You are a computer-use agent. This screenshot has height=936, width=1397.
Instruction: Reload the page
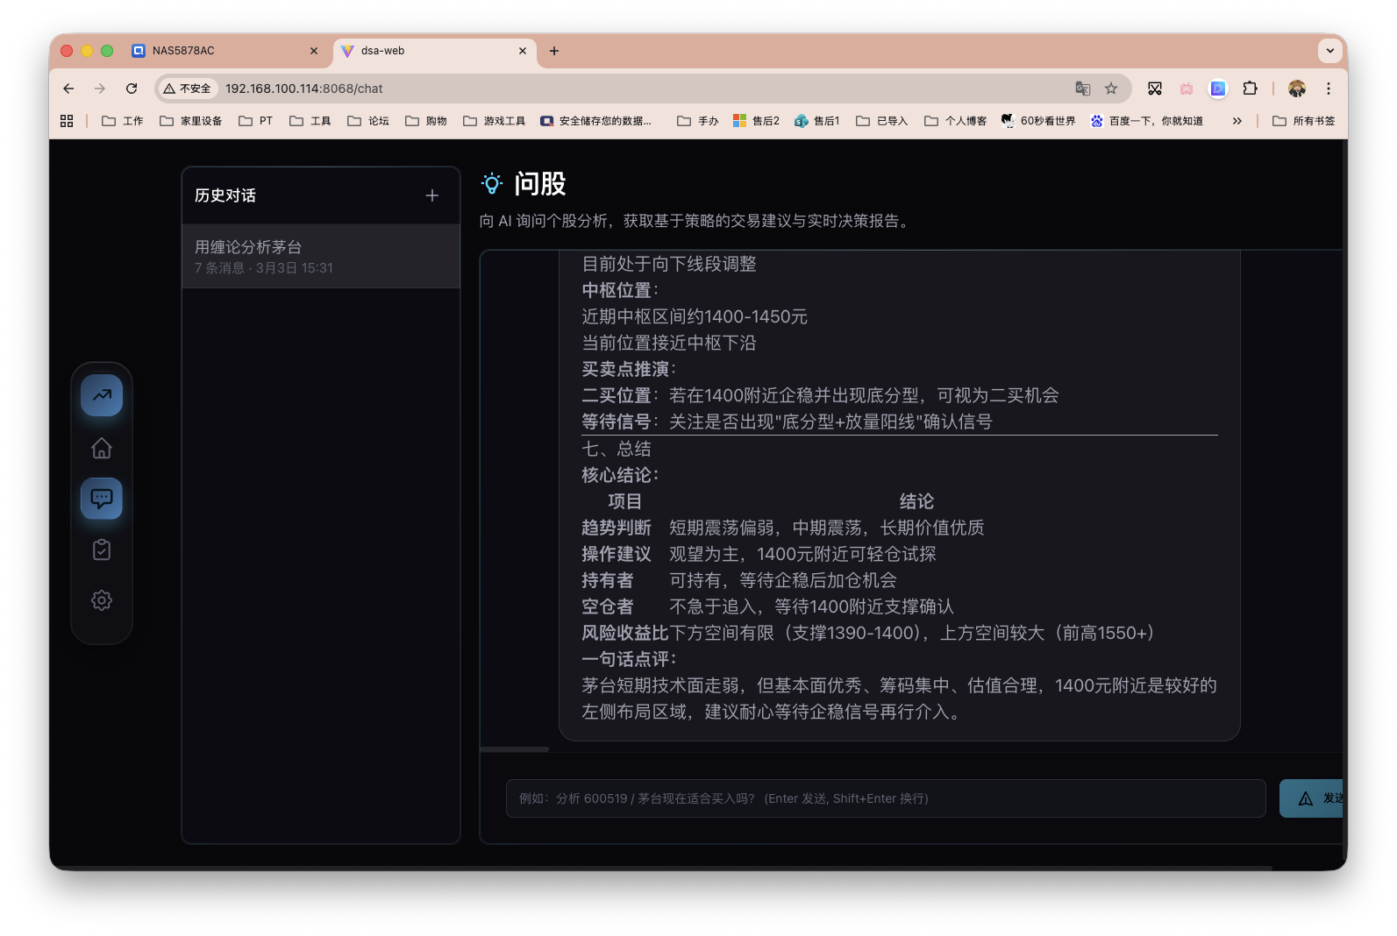tap(132, 89)
